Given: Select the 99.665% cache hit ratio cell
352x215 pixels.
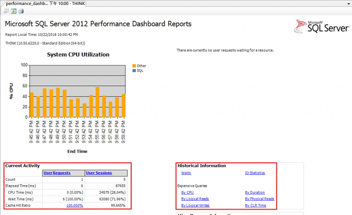Looking at the screenshot, I should click(106, 205).
